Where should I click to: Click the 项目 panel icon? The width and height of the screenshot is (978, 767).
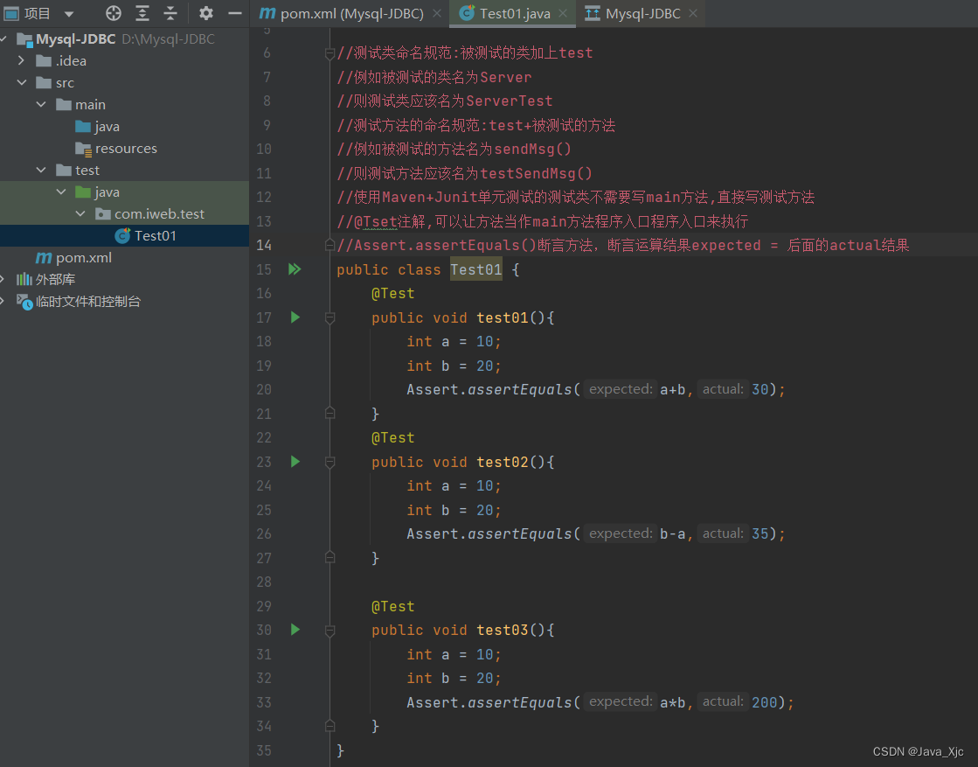click(11, 13)
